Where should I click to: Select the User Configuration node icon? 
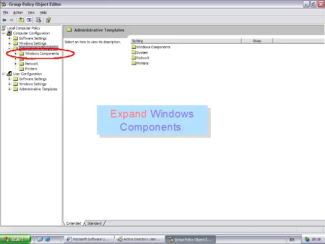click(x=9, y=74)
